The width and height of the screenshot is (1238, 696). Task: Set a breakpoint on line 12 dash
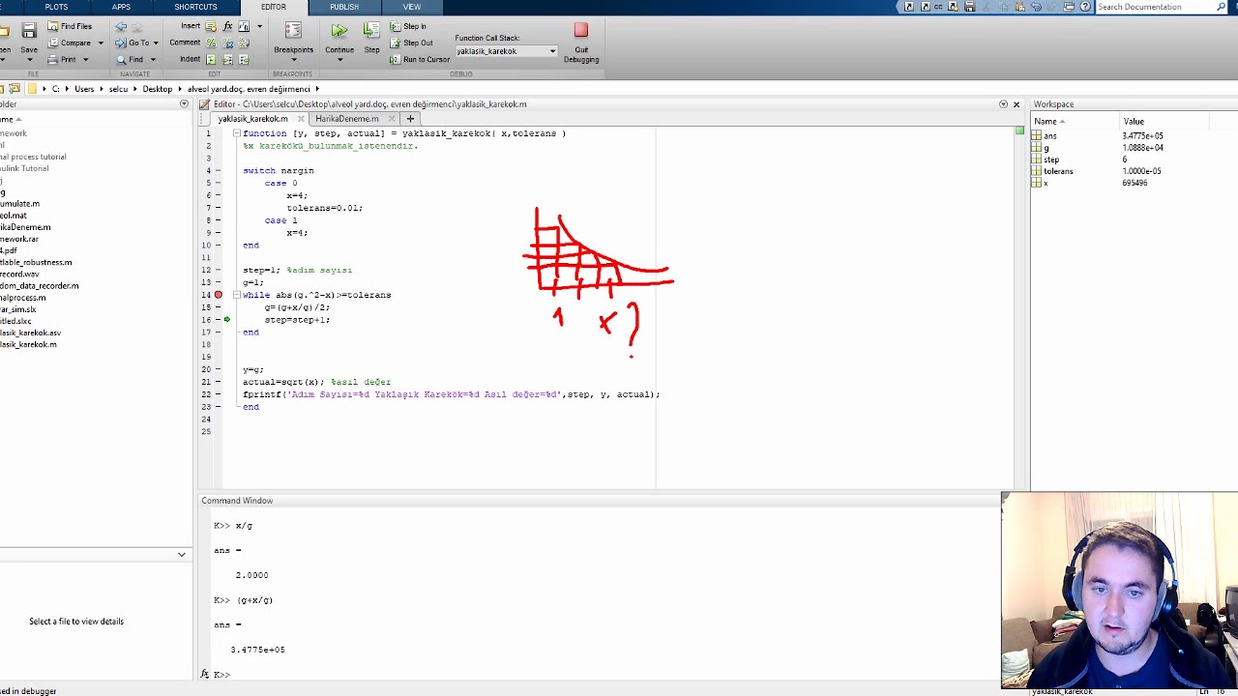click(x=219, y=270)
